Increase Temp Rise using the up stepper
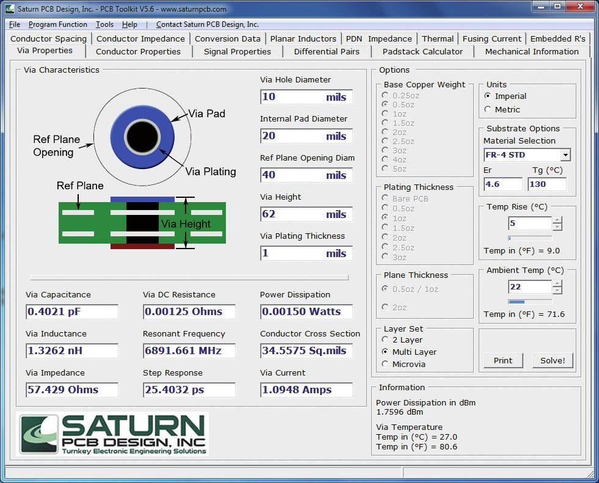This screenshot has width=599, height=483. point(556,220)
